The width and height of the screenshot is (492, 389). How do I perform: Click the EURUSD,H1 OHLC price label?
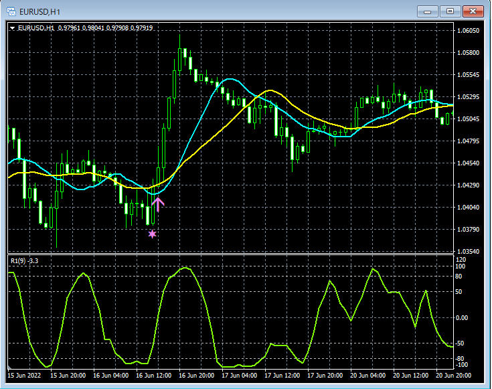click(x=85, y=28)
